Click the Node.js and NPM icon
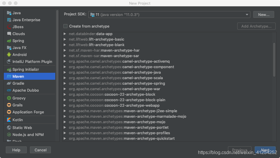Screen dimensions: 280x158 9,135
